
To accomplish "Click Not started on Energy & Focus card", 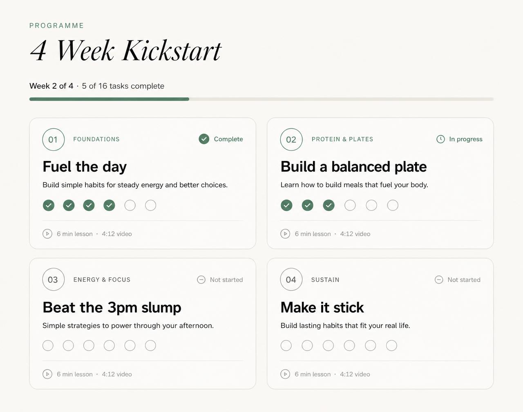I will click(226, 280).
